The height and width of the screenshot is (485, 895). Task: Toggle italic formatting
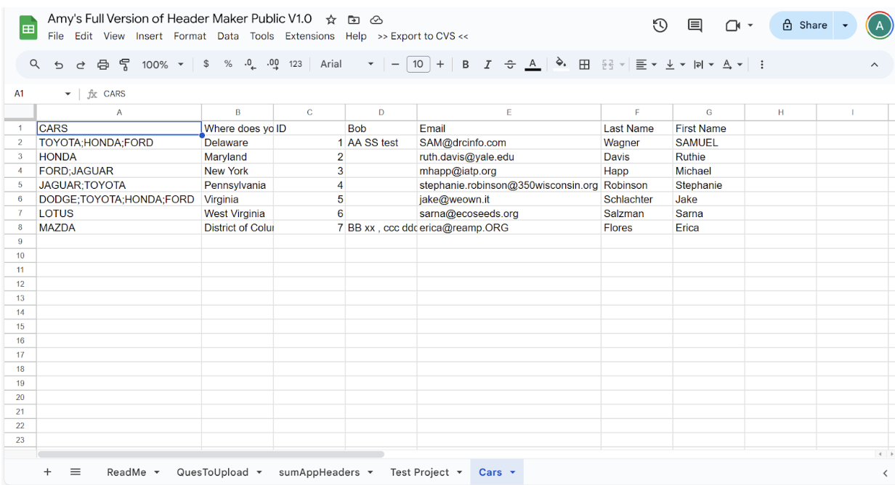[x=487, y=65]
